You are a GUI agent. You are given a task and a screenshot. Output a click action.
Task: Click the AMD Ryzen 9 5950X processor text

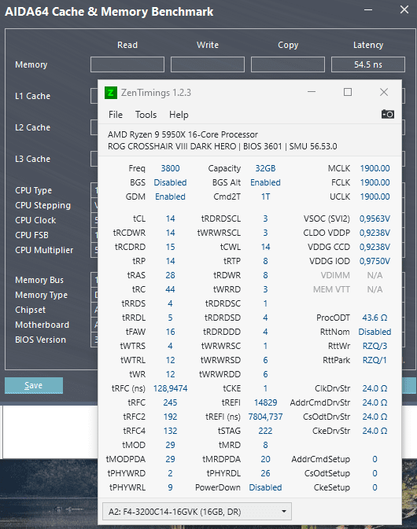tap(183, 134)
